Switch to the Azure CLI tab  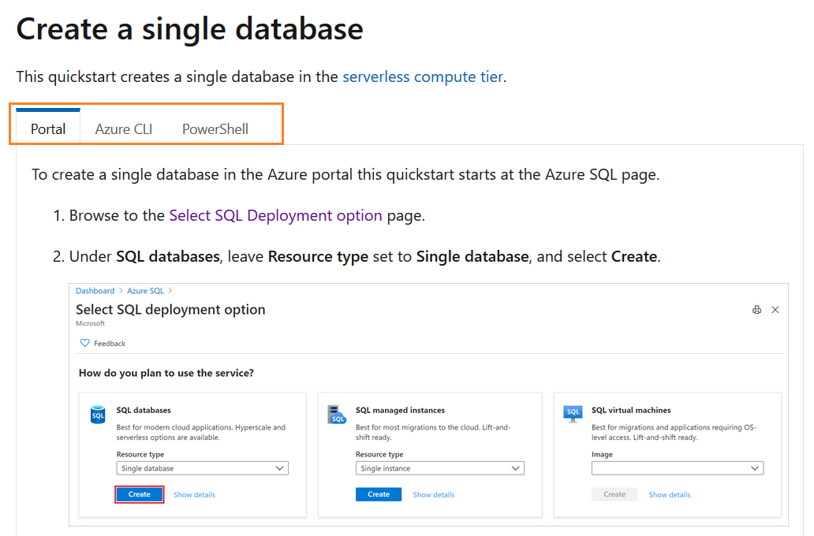point(124,128)
